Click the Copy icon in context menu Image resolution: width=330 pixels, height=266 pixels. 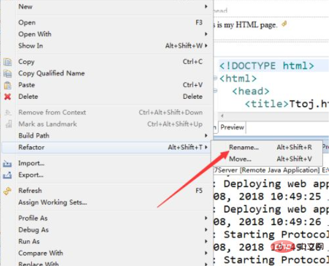point(8,62)
